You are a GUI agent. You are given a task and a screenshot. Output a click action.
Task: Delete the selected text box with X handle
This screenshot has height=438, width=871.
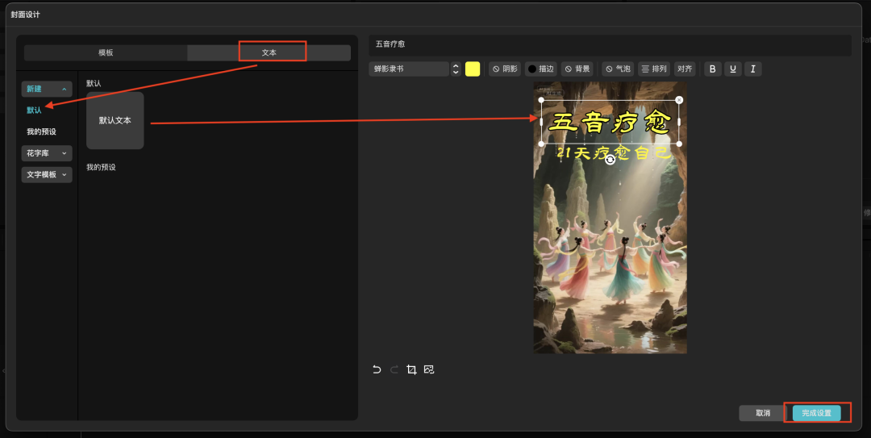click(679, 100)
